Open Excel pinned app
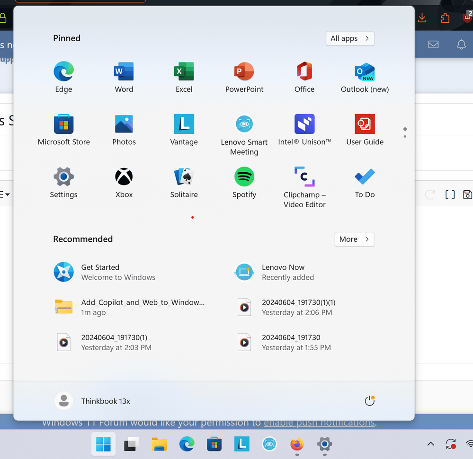Image resolution: width=473 pixels, height=459 pixels. coord(184,77)
